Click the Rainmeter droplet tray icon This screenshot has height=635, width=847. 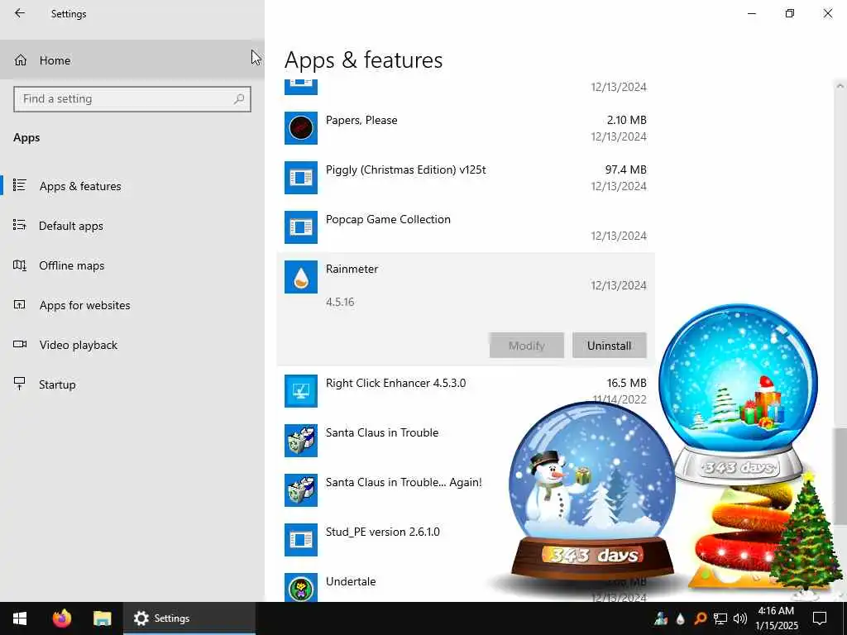click(x=681, y=618)
